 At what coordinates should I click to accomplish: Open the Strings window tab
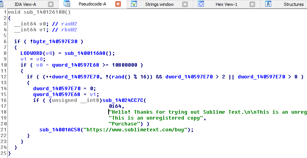coord(159,4)
